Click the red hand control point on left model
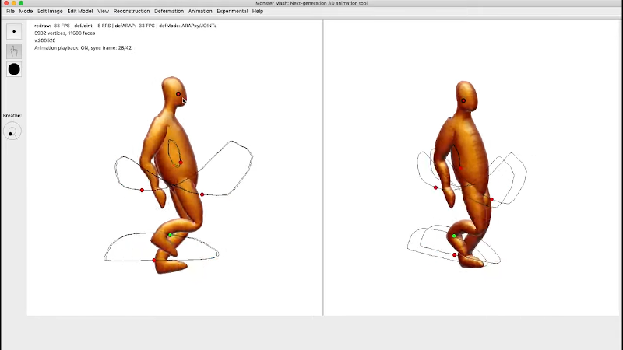Image resolution: width=623 pixels, height=350 pixels. click(x=142, y=190)
